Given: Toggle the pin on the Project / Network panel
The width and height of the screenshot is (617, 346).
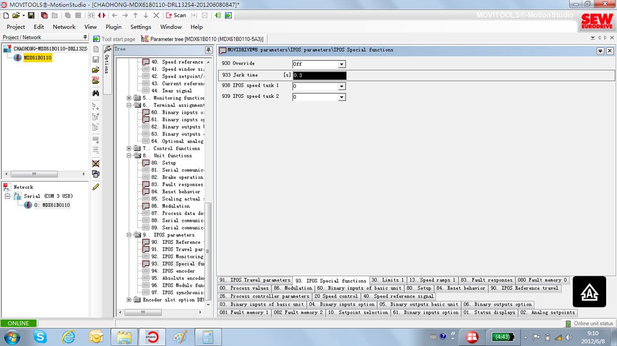Looking at the screenshot, I should pyautogui.click(x=85, y=37).
